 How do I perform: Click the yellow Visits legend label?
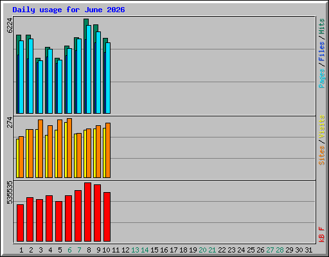click(322, 127)
